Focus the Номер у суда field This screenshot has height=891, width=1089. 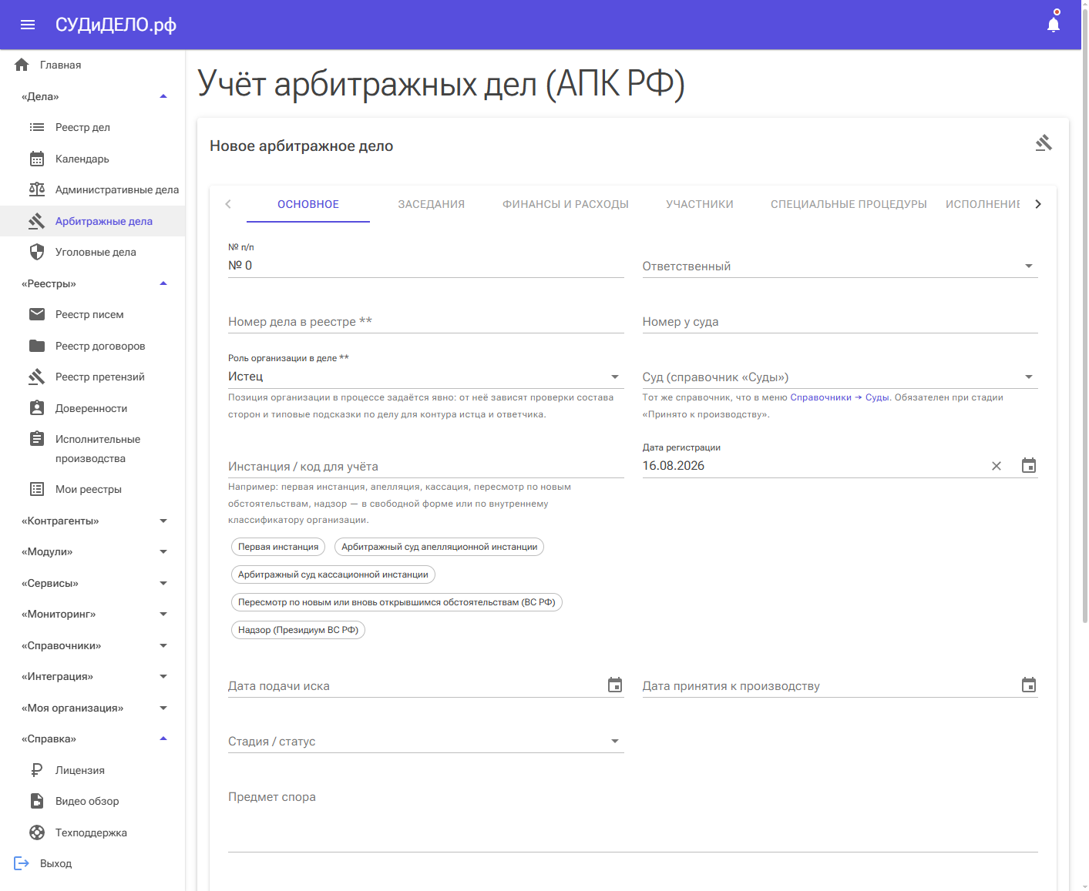(840, 321)
